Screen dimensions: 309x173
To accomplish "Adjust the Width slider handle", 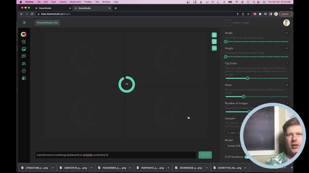I will point(225,42).
